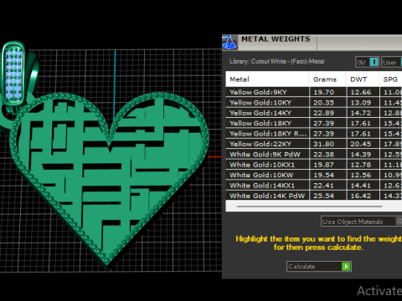
Task: Select the Yellow Gold:18KY R... row
Action: pos(314,134)
